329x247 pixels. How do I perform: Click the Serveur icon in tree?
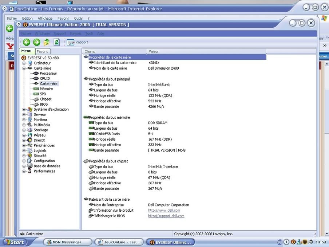(x=30, y=114)
